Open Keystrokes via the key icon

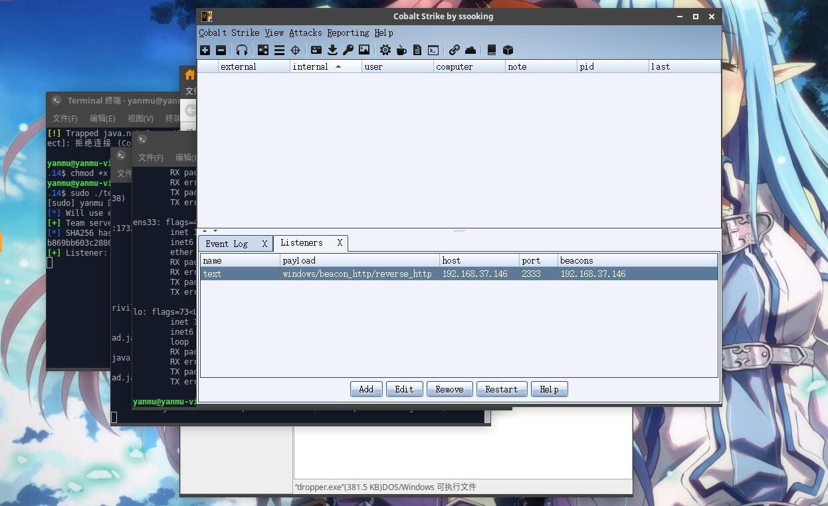point(348,50)
